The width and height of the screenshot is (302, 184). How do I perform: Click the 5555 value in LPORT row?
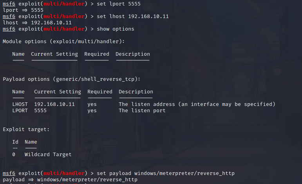tap(40, 111)
